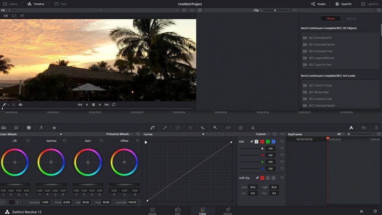Select the Qualifier eyedropper tool
This screenshot has width=382, height=215.
(x=165, y=128)
